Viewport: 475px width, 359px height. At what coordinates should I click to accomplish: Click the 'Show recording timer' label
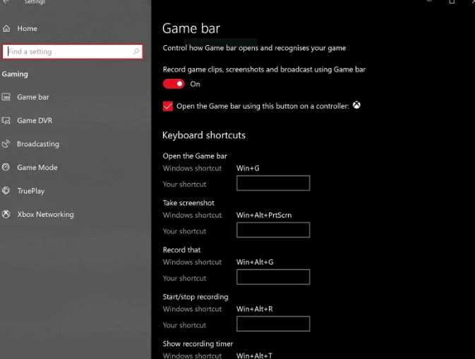pyautogui.click(x=198, y=344)
